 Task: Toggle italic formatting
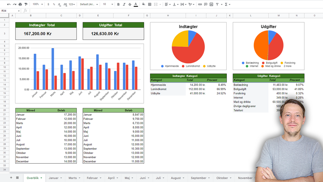[x=124, y=4]
